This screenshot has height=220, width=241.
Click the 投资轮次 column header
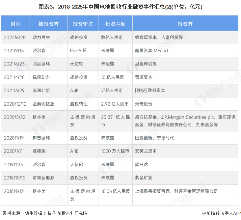coord(83,23)
